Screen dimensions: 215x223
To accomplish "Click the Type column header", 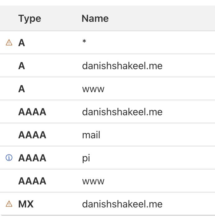I will click(30, 18).
